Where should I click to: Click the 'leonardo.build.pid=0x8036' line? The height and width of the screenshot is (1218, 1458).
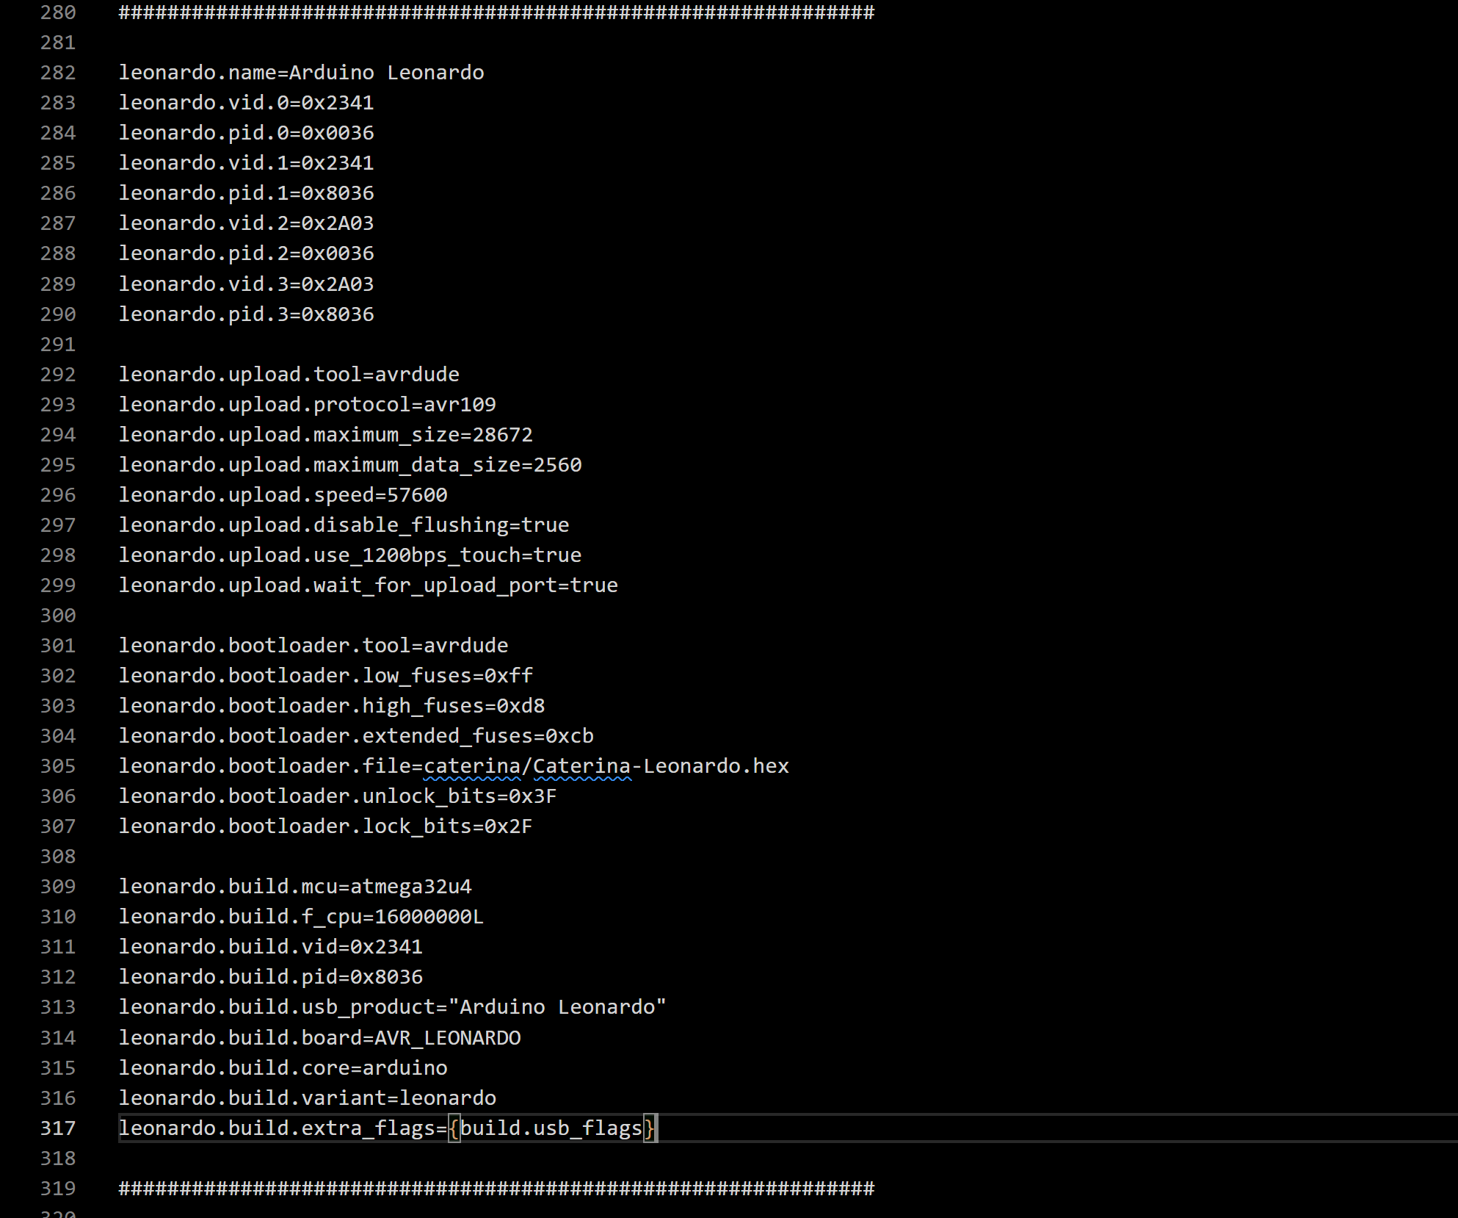[271, 977]
